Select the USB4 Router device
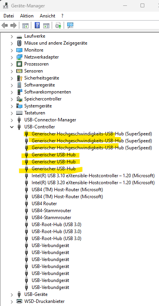Screen dimensions: 159x306 (44, 204)
